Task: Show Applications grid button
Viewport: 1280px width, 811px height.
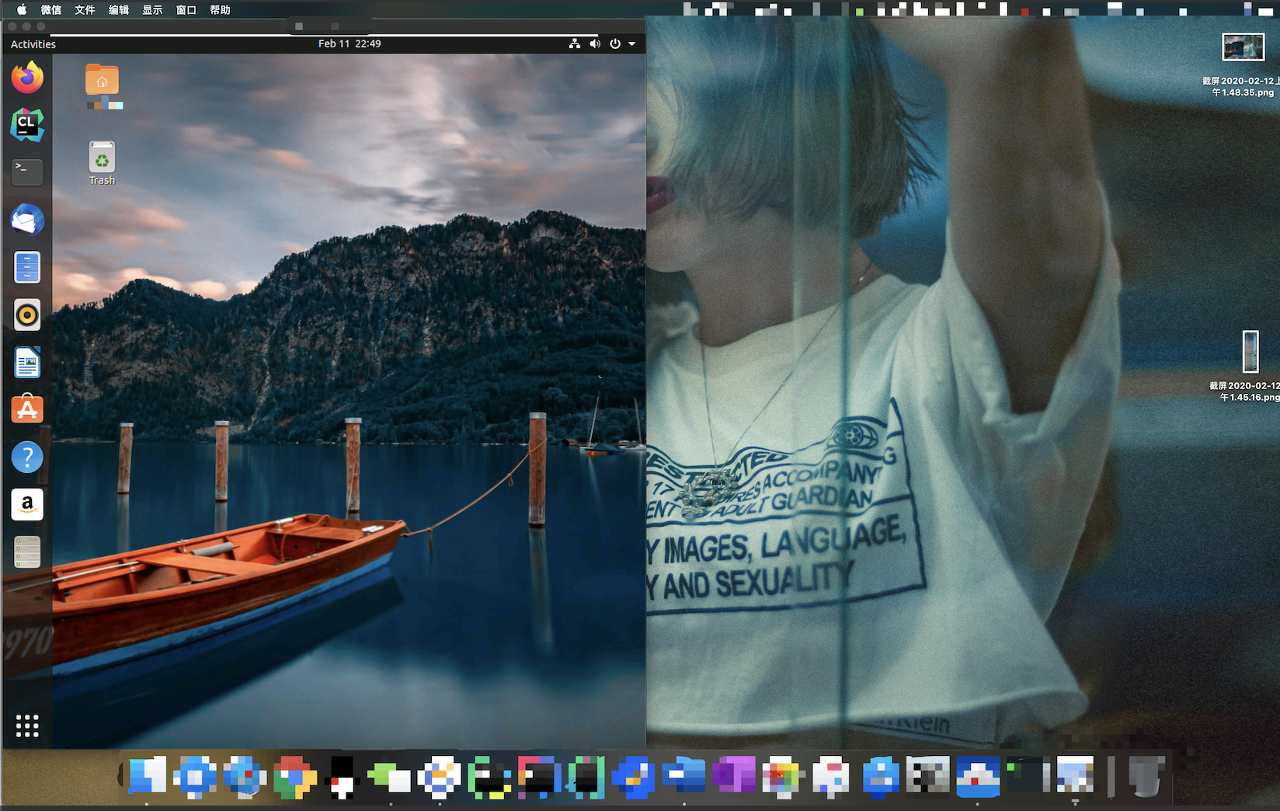Action: pos(27,726)
